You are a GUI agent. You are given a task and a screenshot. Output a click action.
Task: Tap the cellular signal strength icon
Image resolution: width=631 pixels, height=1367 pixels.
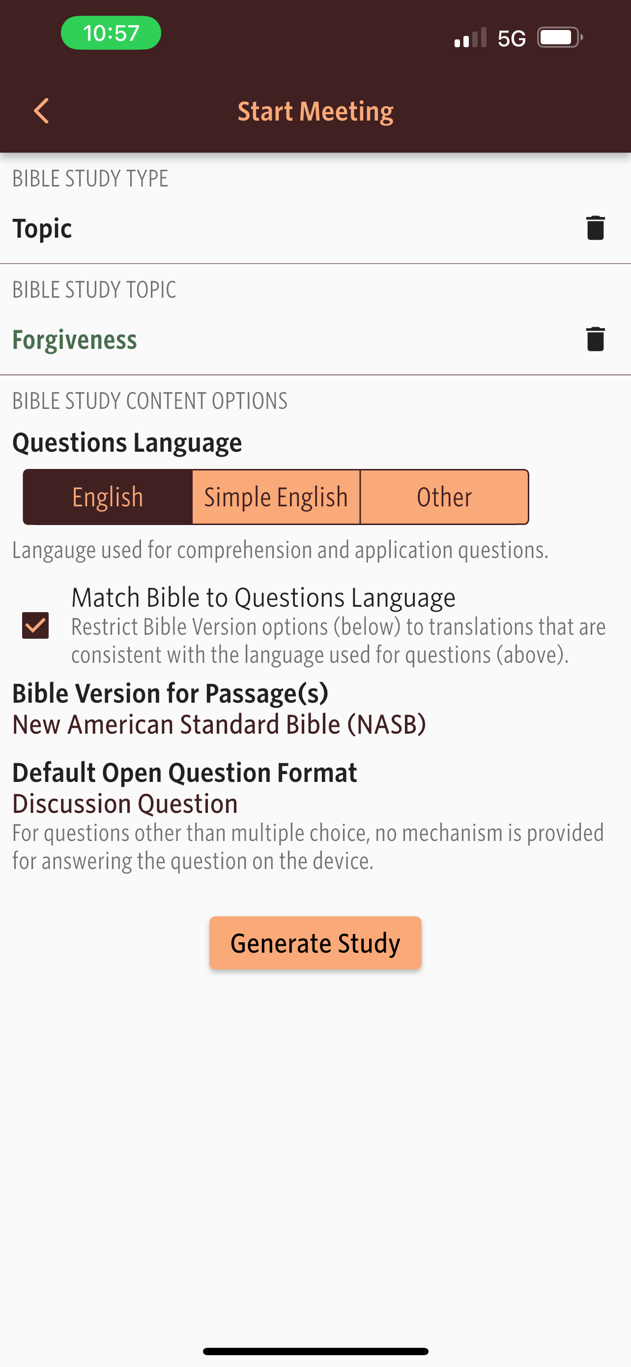[470, 38]
